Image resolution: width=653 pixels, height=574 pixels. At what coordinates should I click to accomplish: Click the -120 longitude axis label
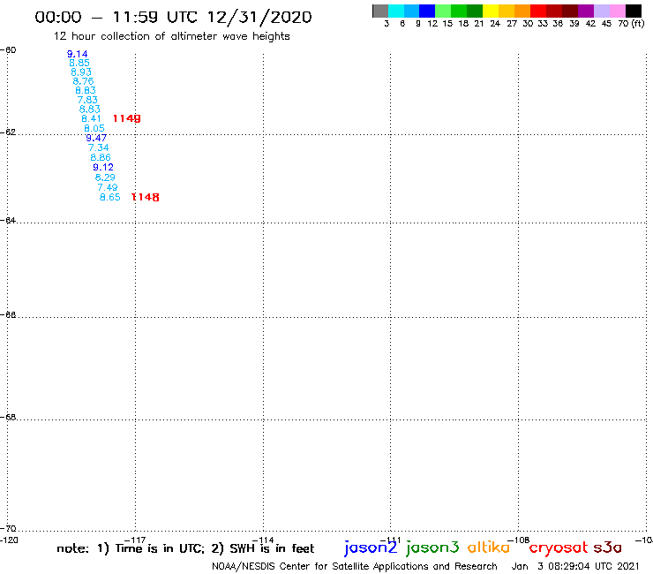pos(9,540)
